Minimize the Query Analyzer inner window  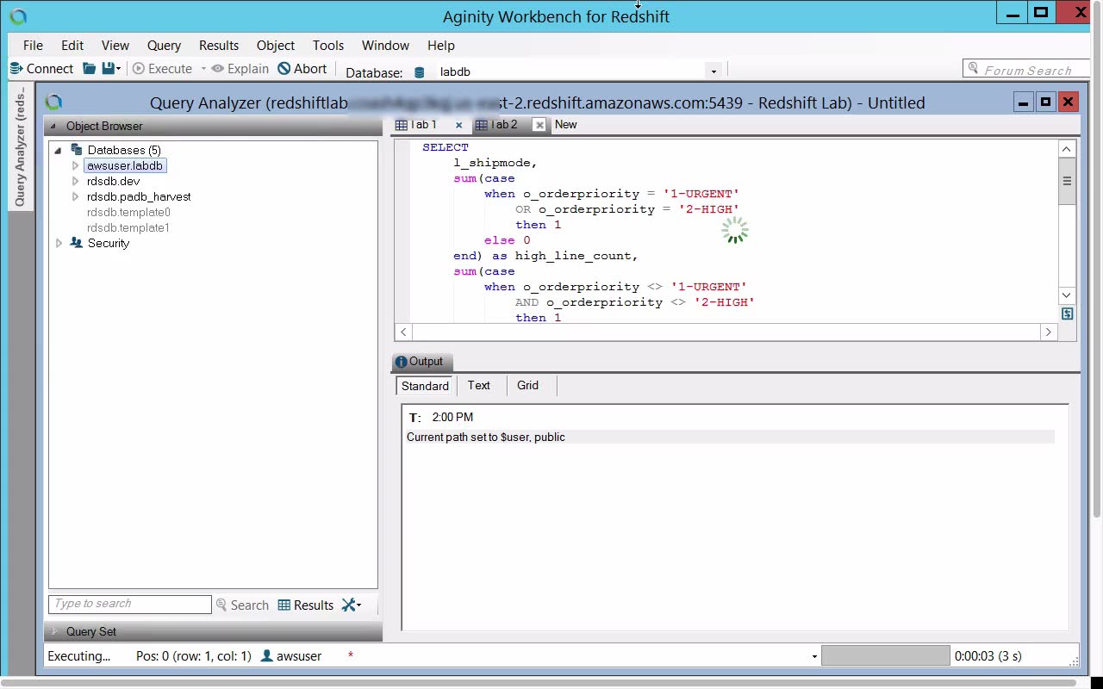(1023, 102)
